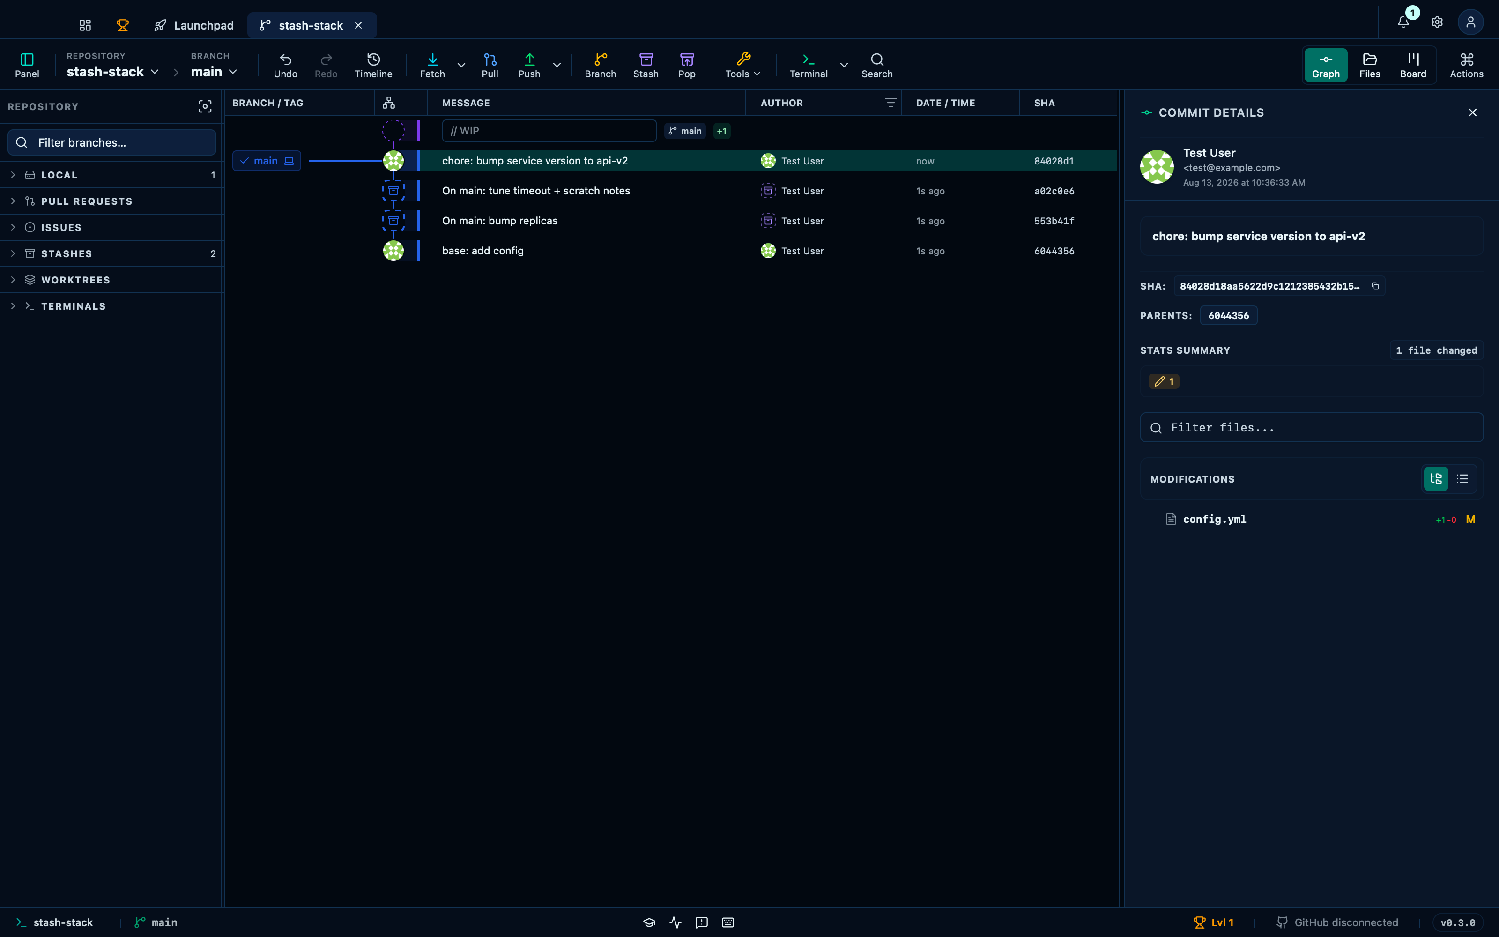The image size is (1499, 937).
Task: Expand the TERMINALS section
Action: (112, 306)
